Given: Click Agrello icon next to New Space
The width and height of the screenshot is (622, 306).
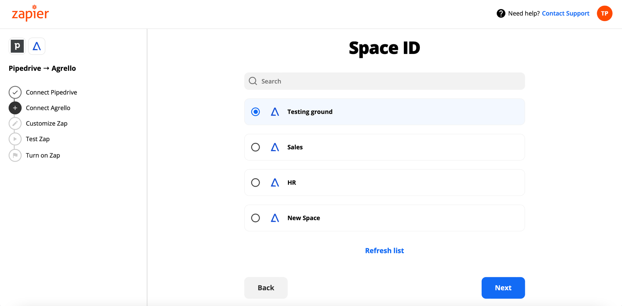Looking at the screenshot, I should pos(275,218).
